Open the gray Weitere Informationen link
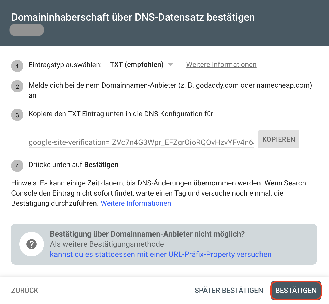This screenshot has height=304, width=329. pyautogui.click(x=221, y=65)
